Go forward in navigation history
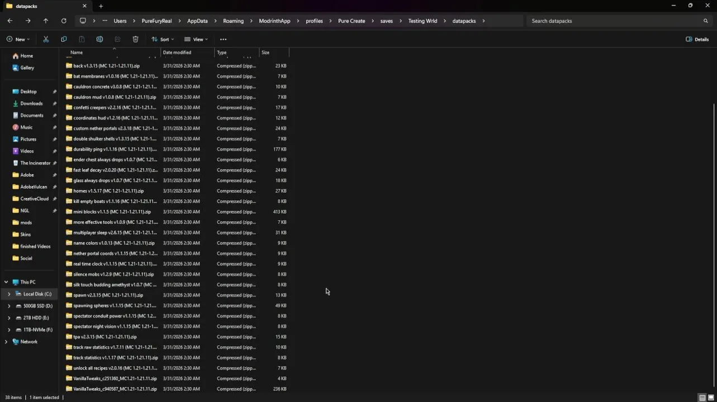717x402 pixels. pyautogui.click(x=28, y=21)
